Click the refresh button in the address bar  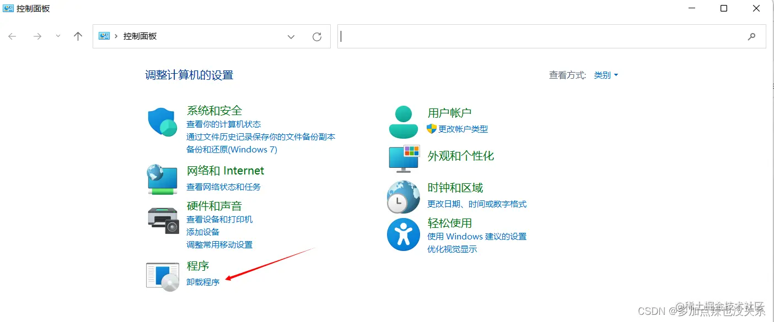pyautogui.click(x=317, y=36)
